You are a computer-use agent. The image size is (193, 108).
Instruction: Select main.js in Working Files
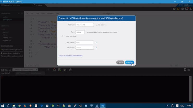click(x=5, y=17)
